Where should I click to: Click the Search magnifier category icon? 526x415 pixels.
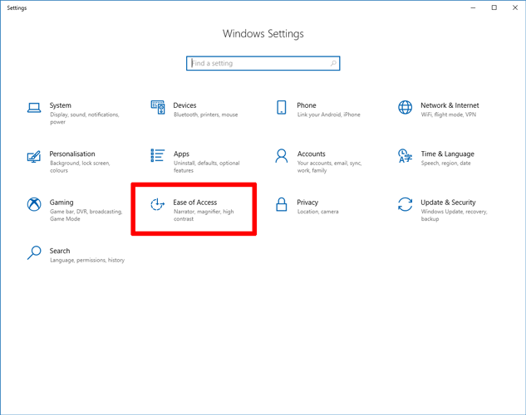click(34, 252)
